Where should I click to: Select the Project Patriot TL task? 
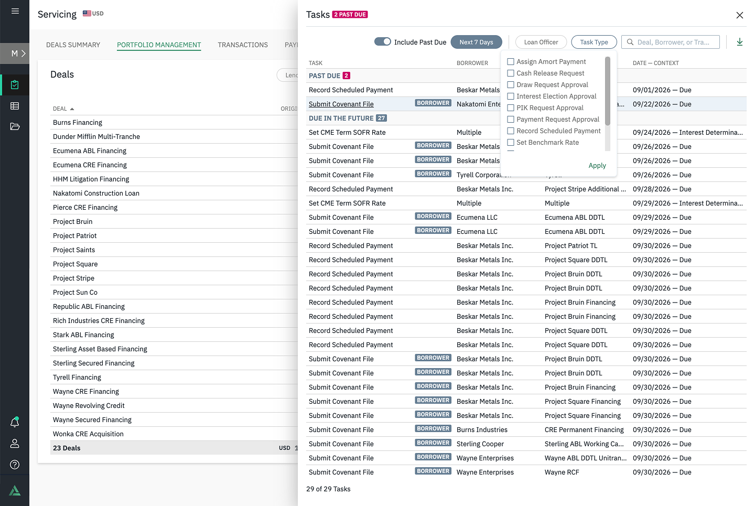[x=526, y=246]
